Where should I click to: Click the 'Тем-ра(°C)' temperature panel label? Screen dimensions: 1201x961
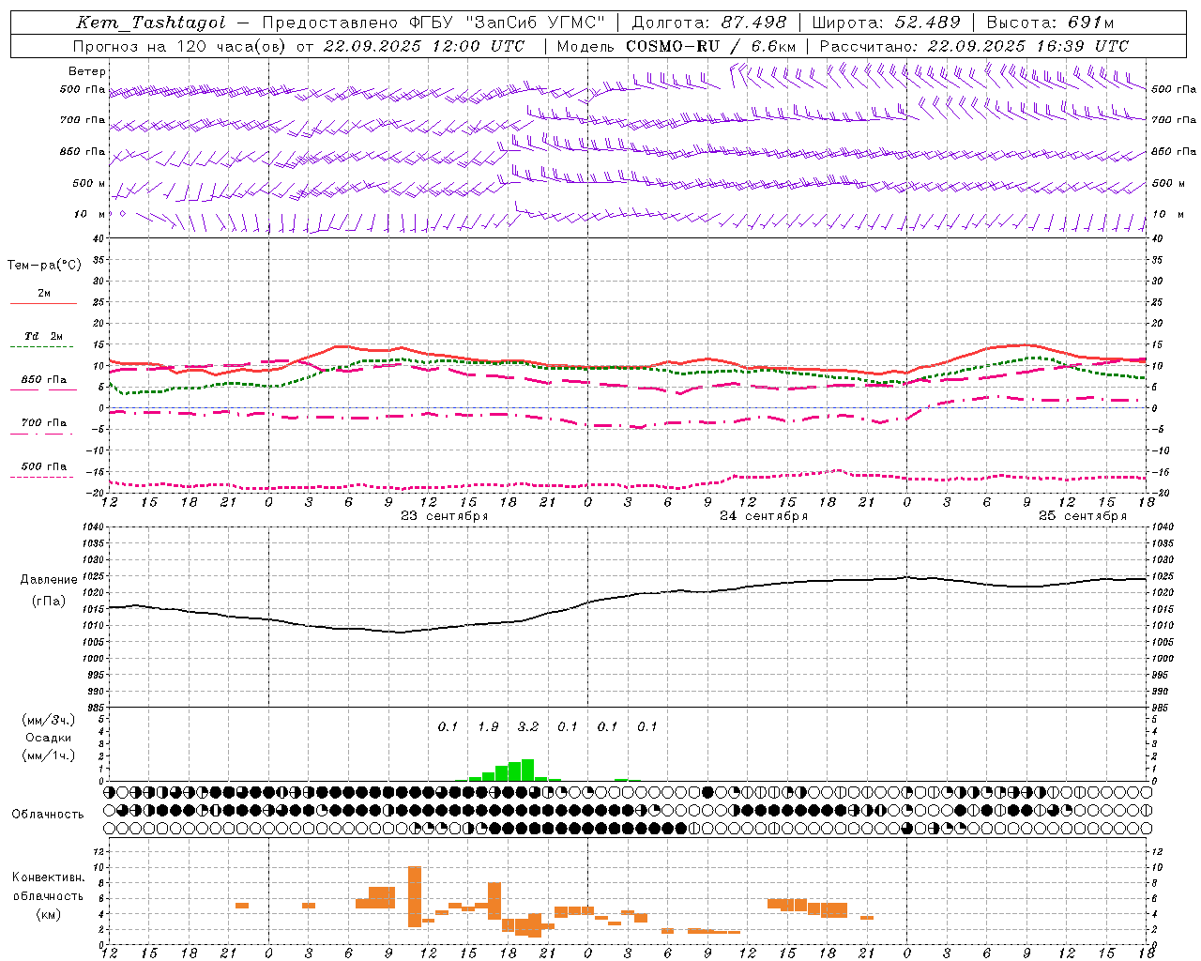pos(44,266)
